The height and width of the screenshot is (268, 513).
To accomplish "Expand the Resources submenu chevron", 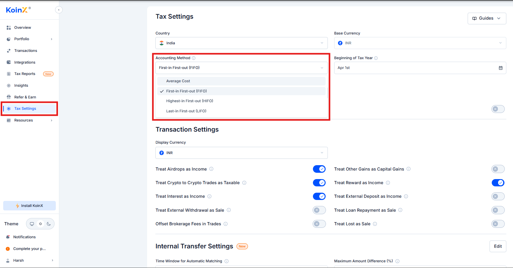I will click(x=51, y=120).
